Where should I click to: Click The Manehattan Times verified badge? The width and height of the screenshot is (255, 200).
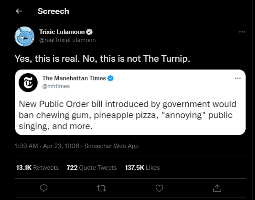coord(111,78)
